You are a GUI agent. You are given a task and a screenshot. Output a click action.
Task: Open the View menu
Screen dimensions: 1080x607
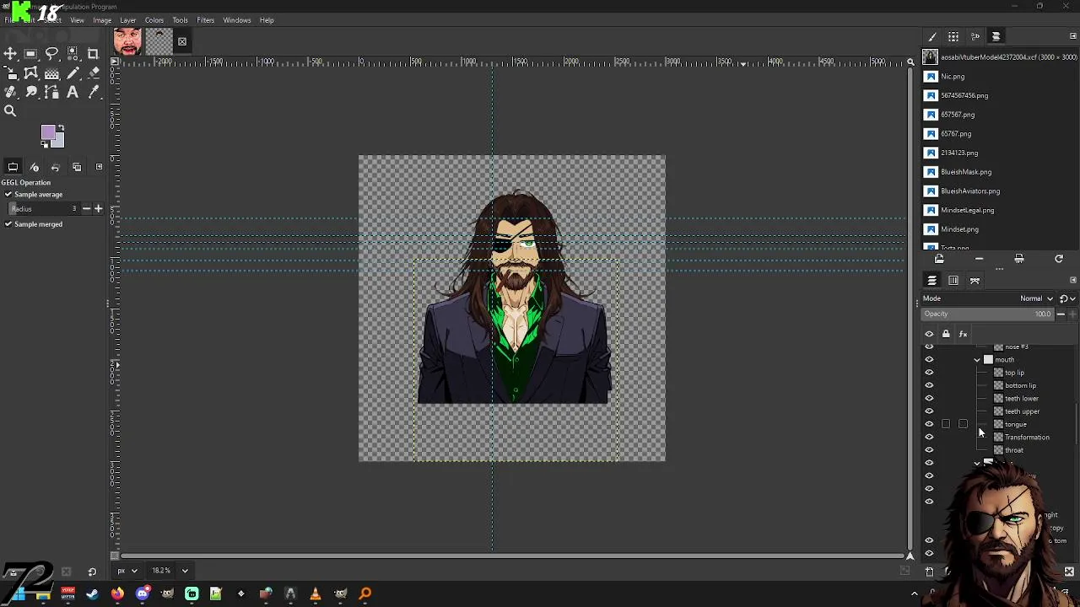pyautogui.click(x=77, y=20)
